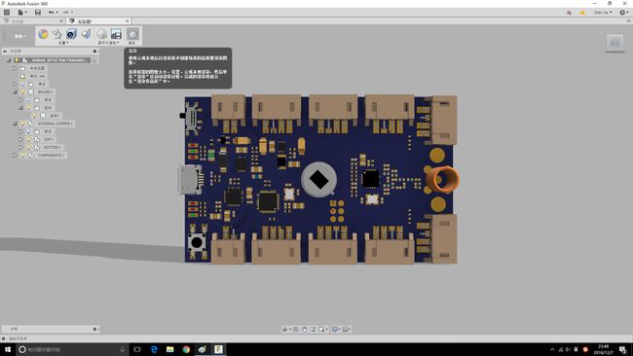Open Grid and Snaps icon

pyautogui.click(x=346, y=330)
